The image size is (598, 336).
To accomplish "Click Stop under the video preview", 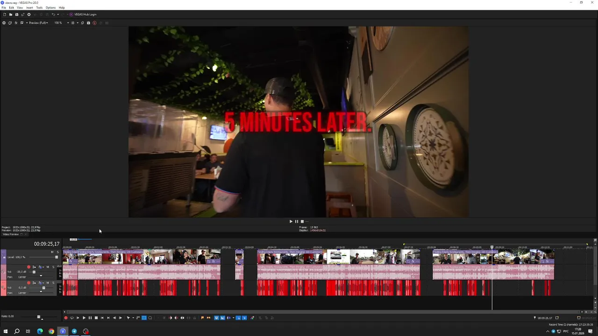I will click(302, 222).
